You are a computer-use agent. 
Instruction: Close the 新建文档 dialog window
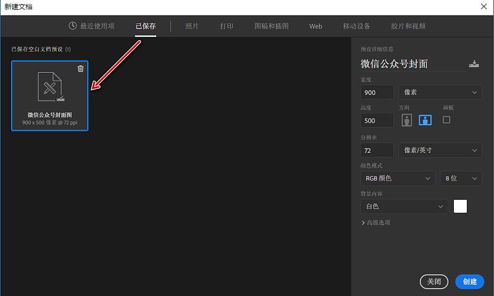coord(484,7)
